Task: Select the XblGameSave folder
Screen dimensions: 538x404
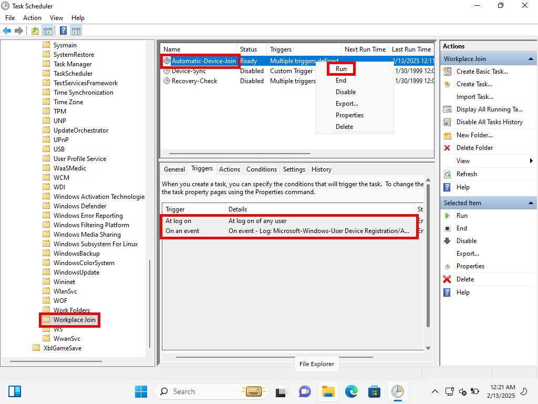Action: point(63,348)
